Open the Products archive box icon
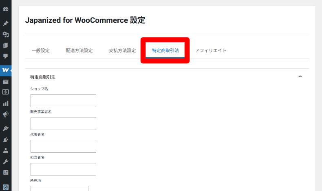 coord(6,82)
